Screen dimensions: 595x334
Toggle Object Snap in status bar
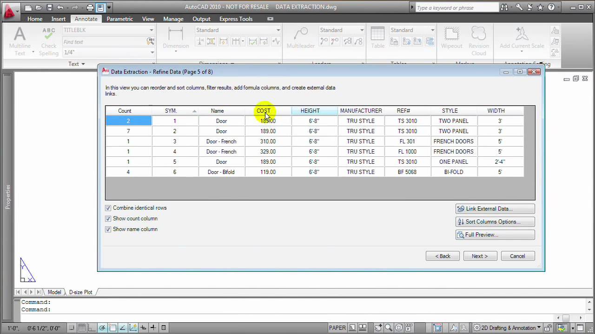(x=112, y=328)
